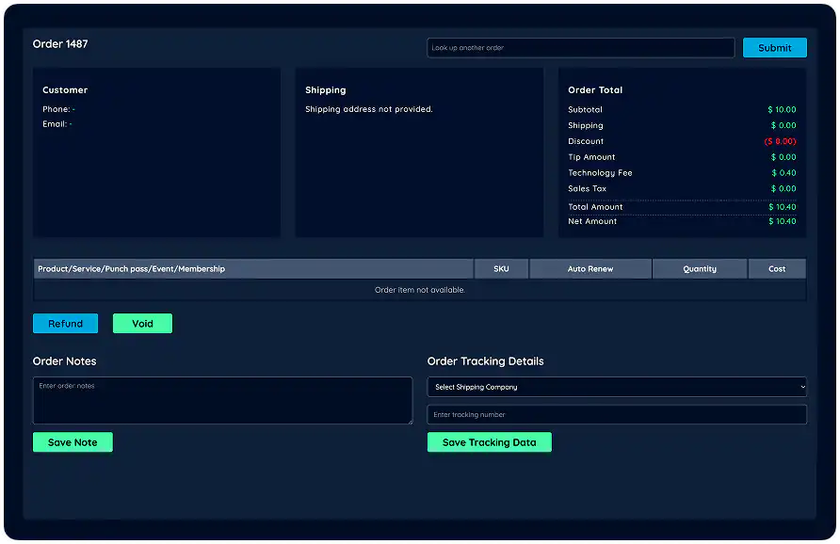Click the Cost column header
Image resolution: width=840 pixels, height=544 pixels.
pyautogui.click(x=777, y=268)
